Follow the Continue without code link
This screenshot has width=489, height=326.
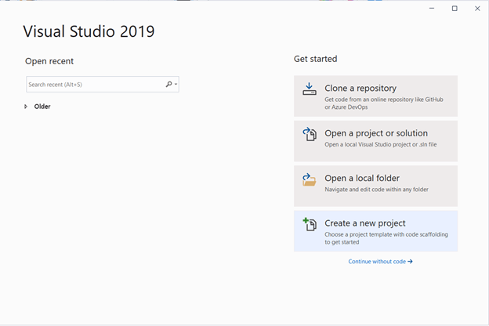click(377, 262)
